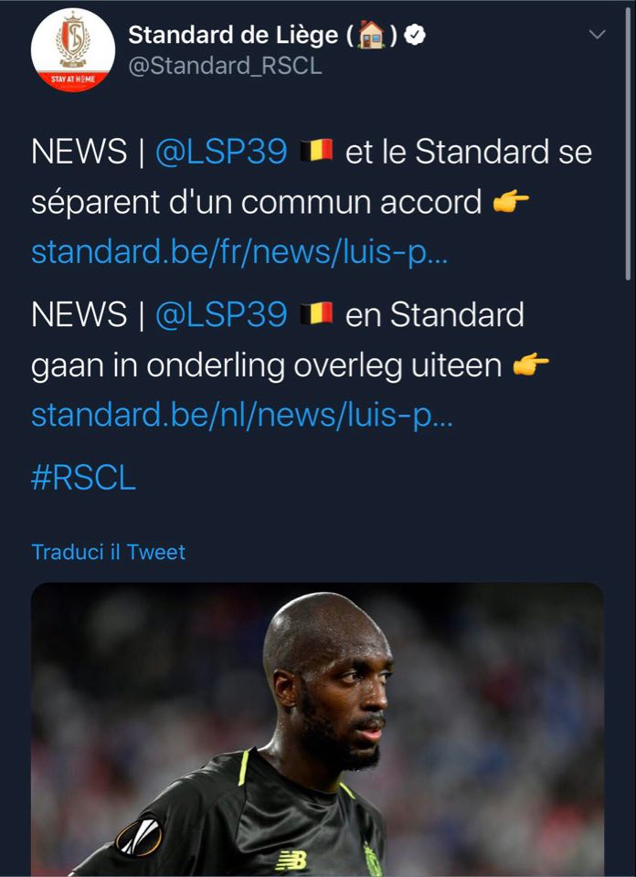
Task: Click the Belgian flag in the Dutch line
Action: (316, 313)
